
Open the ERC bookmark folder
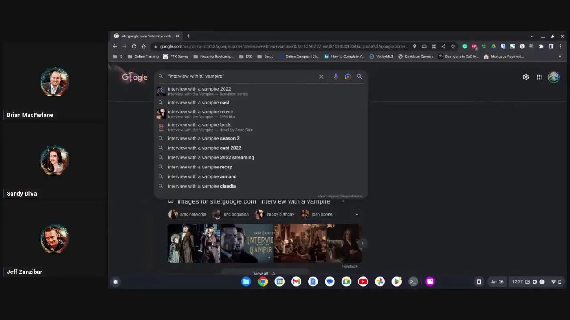[245, 56]
